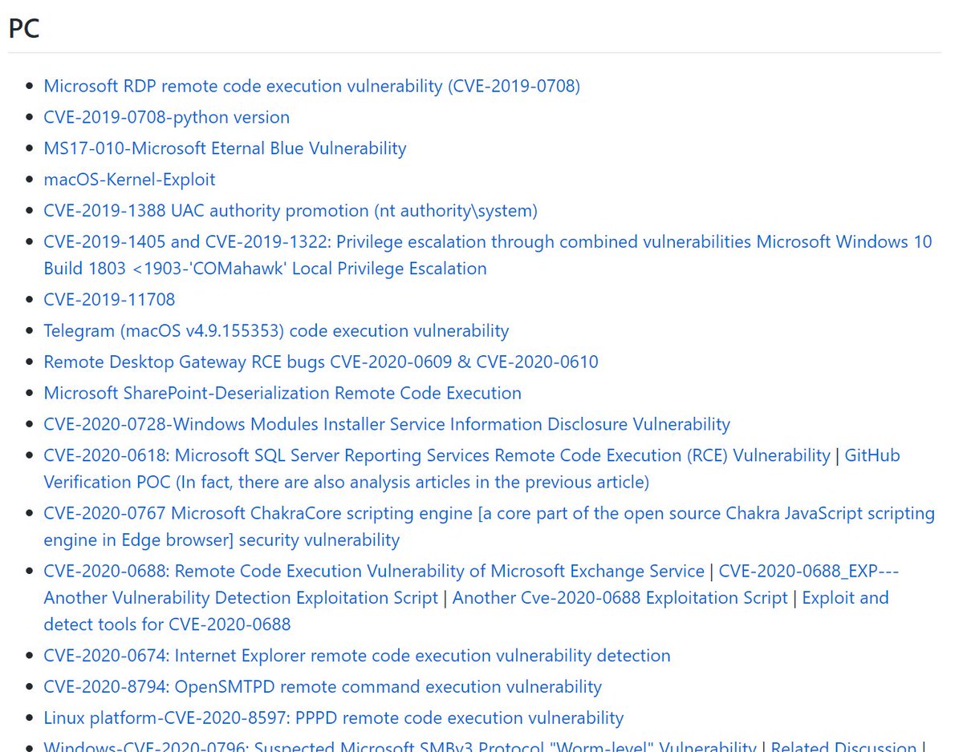Open the Another Cve-2020-0688 Exploitation Script link

click(x=620, y=598)
